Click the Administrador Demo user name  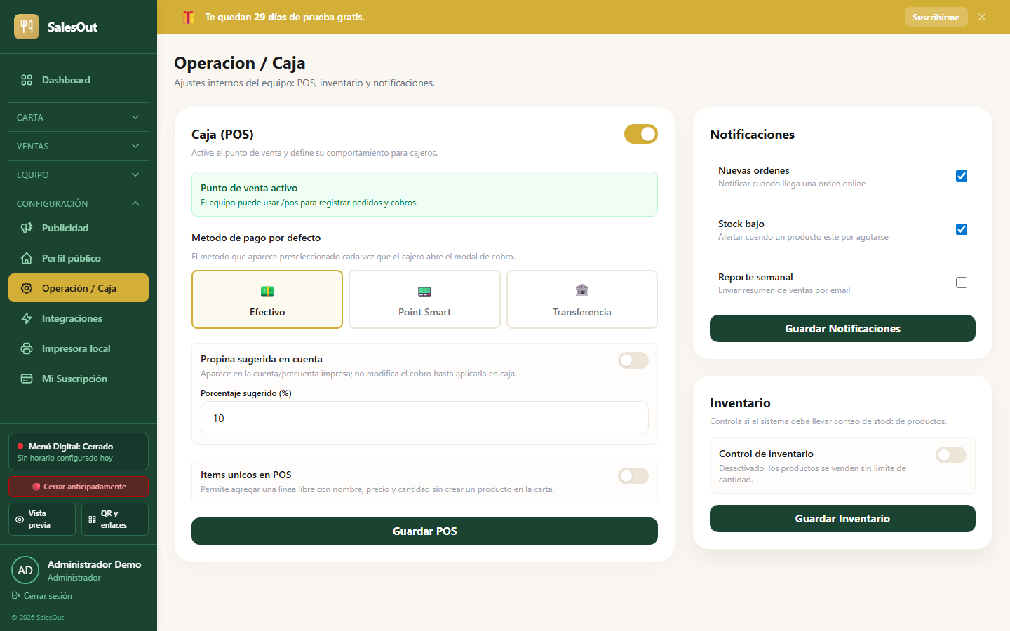pos(94,564)
